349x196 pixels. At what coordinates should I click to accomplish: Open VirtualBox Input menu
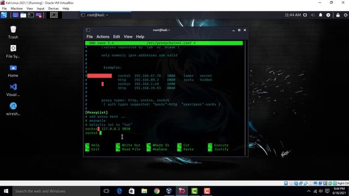coord(40,9)
